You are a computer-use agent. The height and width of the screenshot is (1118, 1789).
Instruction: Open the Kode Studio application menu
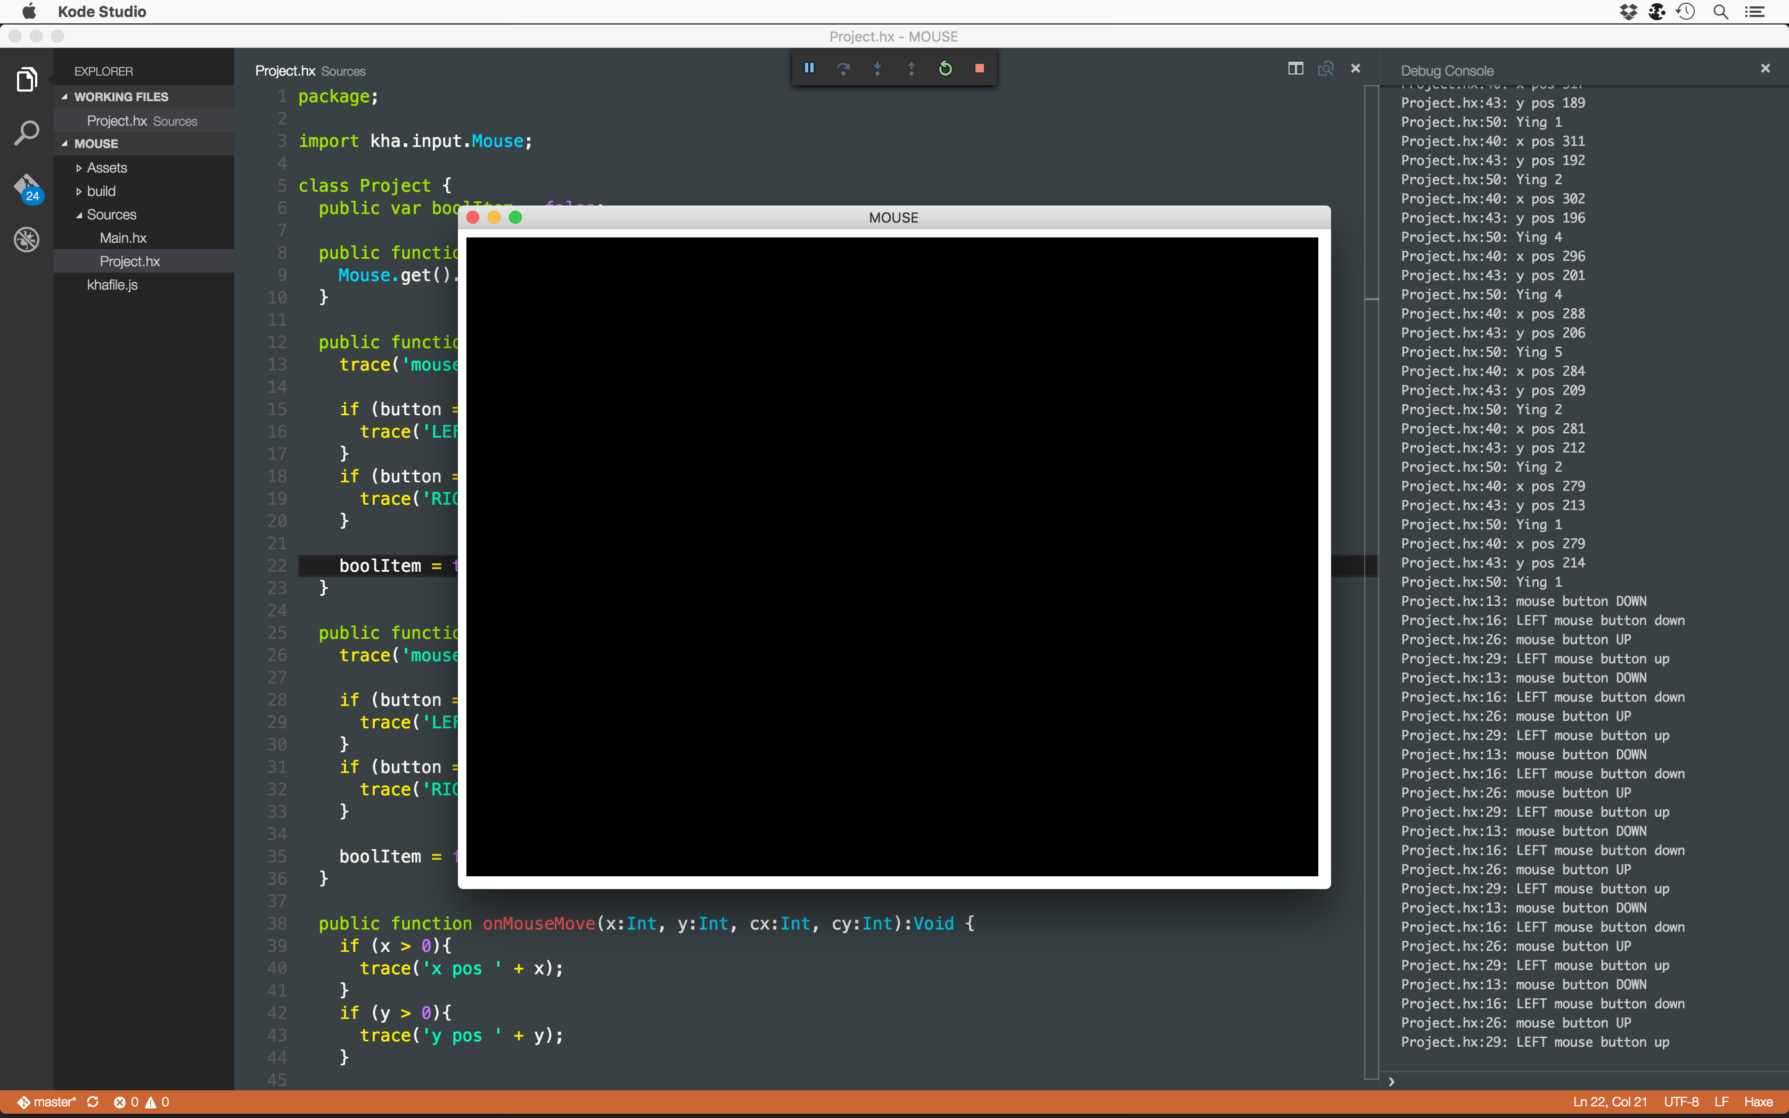[x=102, y=11]
